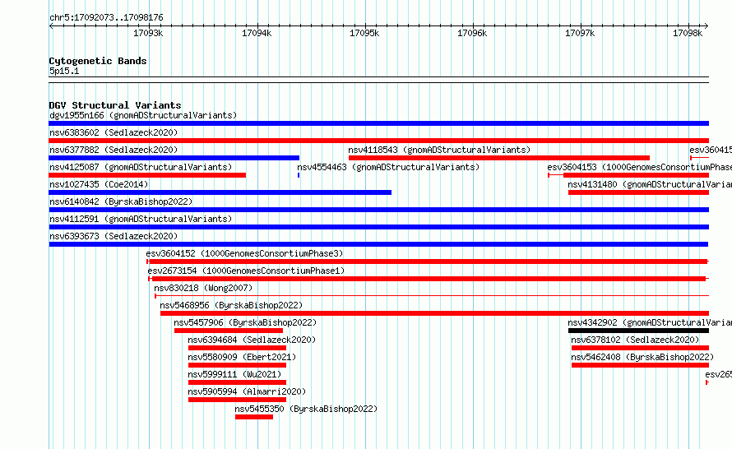The height and width of the screenshot is (449, 732).
Task: Open variant nsv6377882 (Sedlazeck2020) label
Action: coord(114,150)
